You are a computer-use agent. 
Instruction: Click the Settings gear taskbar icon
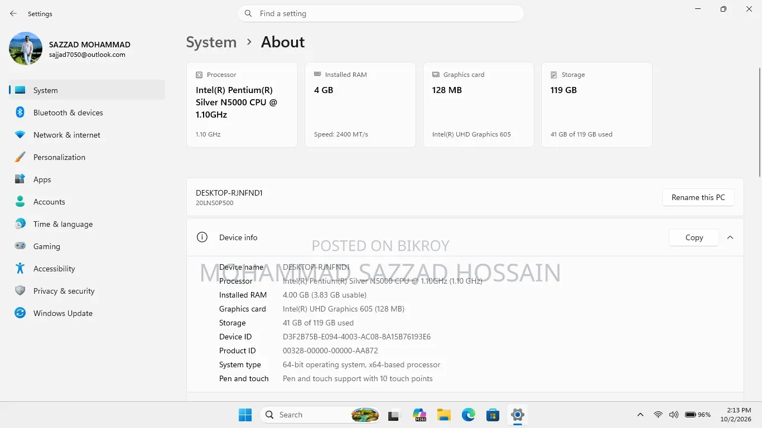(x=518, y=415)
